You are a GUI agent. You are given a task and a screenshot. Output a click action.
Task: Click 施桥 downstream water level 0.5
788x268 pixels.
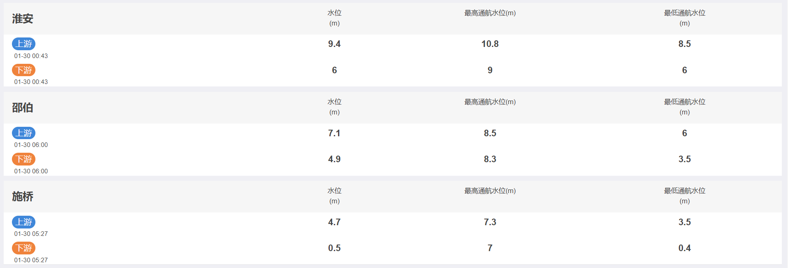pyautogui.click(x=334, y=248)
